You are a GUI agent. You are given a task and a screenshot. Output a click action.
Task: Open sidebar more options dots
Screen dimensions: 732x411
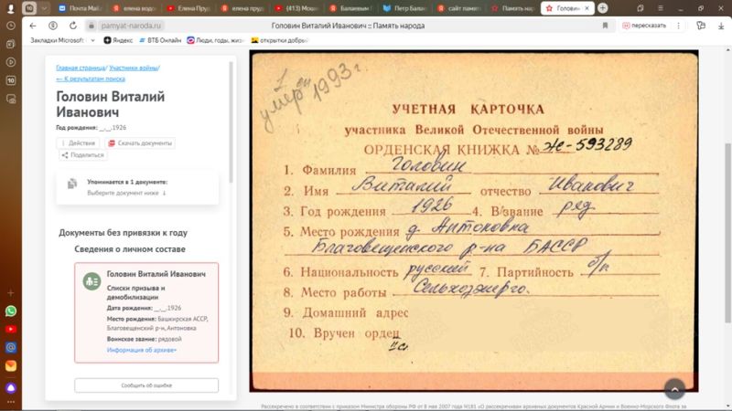11,402
